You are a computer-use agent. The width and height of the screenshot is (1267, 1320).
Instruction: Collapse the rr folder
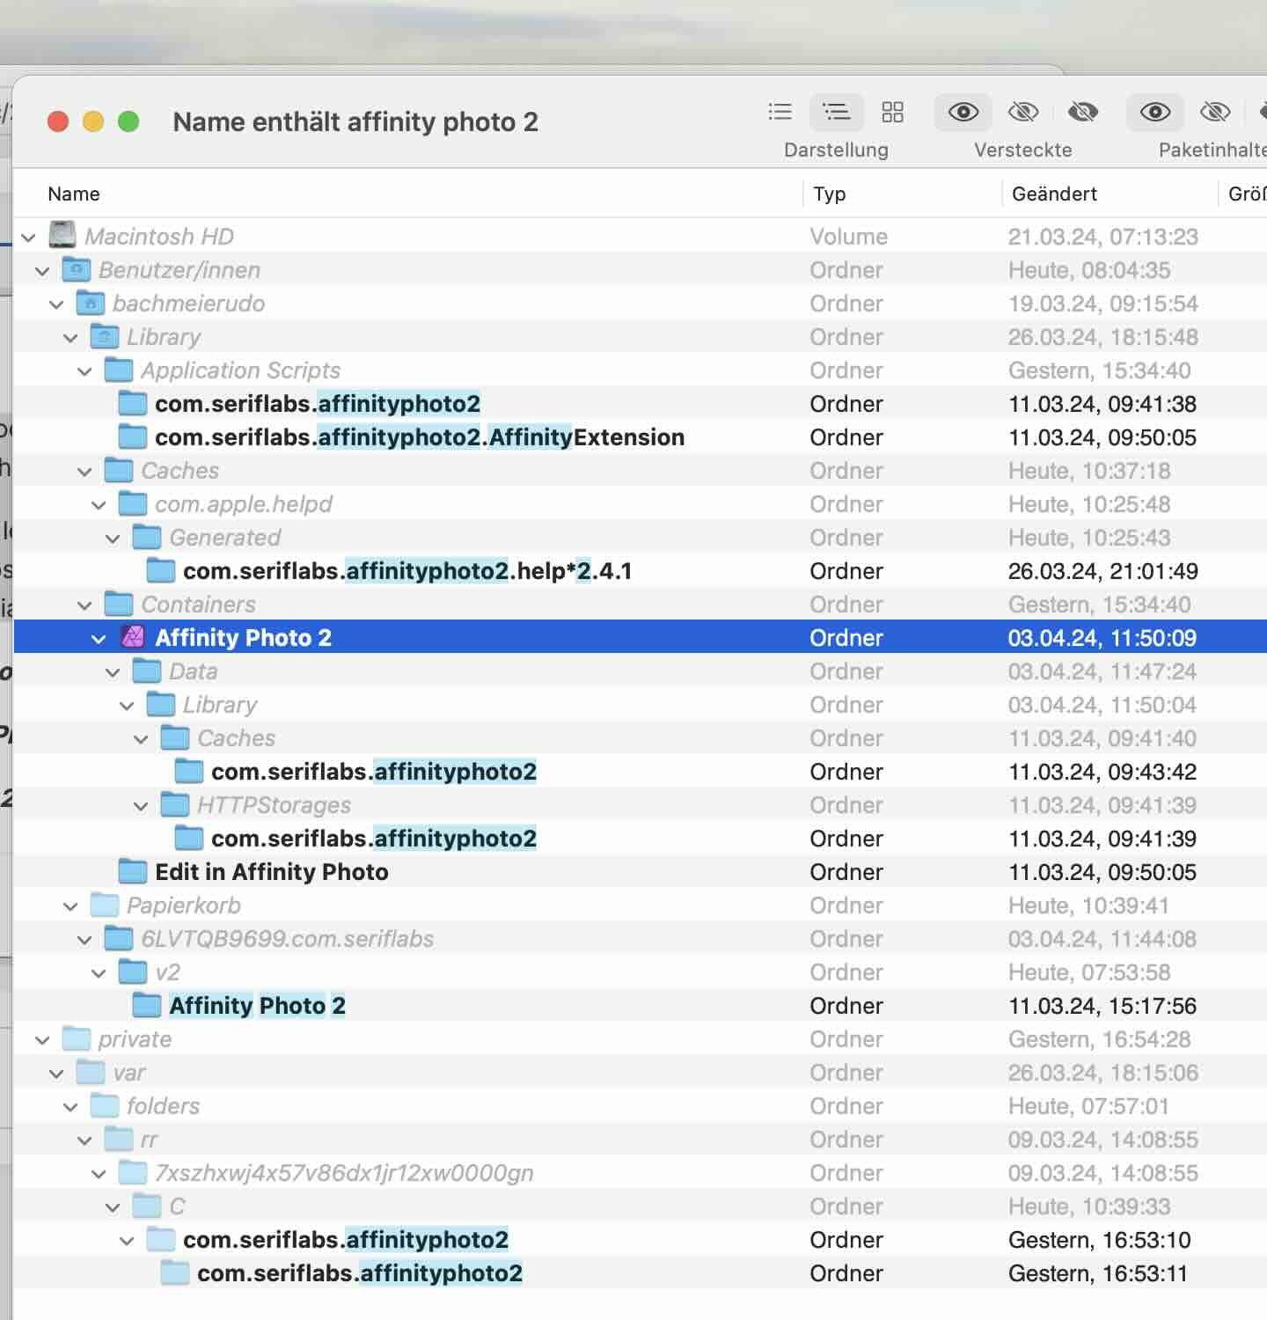84,1140
